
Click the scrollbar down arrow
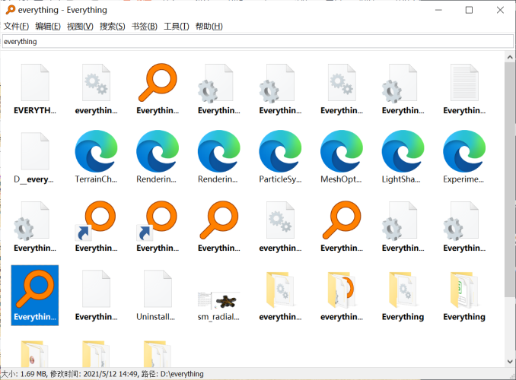coord(510,361)
